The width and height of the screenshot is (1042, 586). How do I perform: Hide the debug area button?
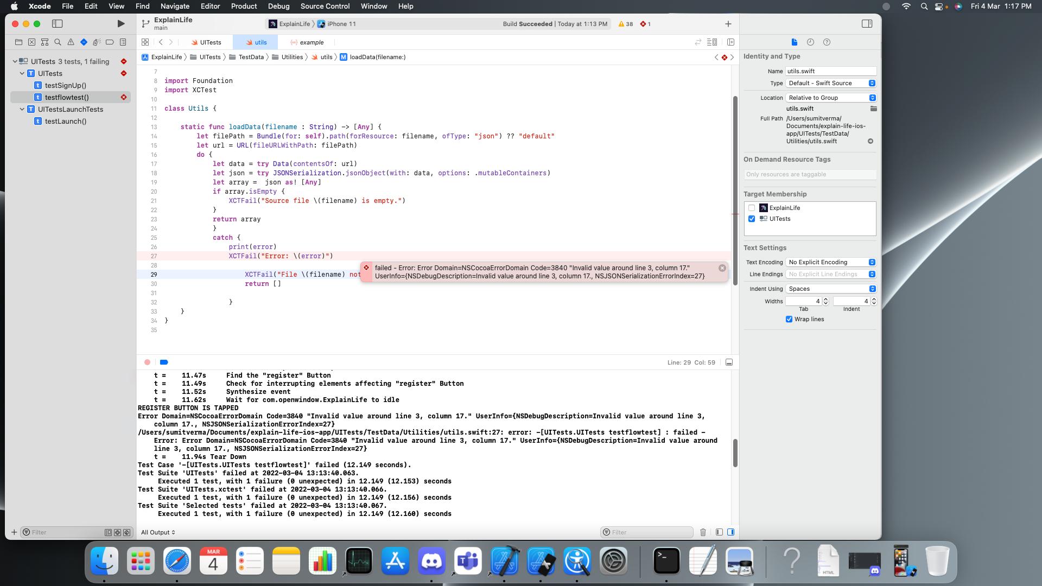click(729, 362)
